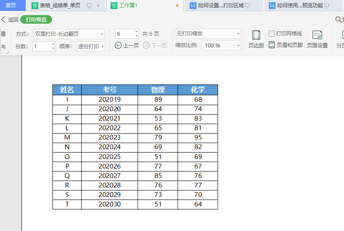Click cell 202030 in preview
Screen dimensions: 344x231
point(110,204)
